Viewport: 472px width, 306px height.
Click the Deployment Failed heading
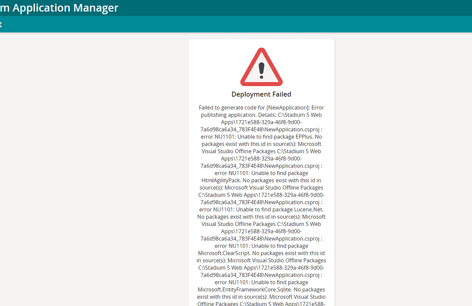pos(261,94)
